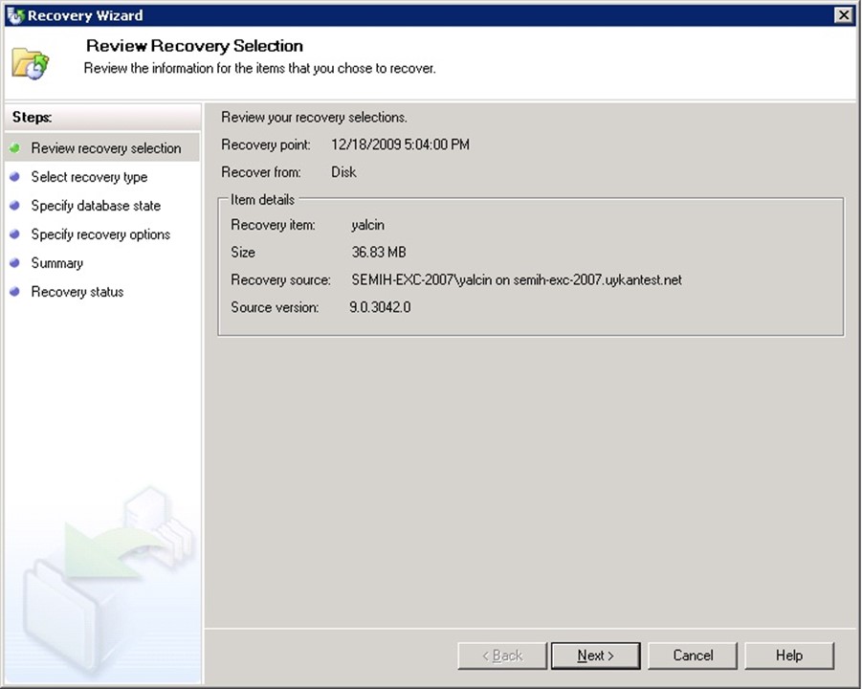Go to the Select recovery type step label
This screenshot has width=862, height=689.
(89, 177)
